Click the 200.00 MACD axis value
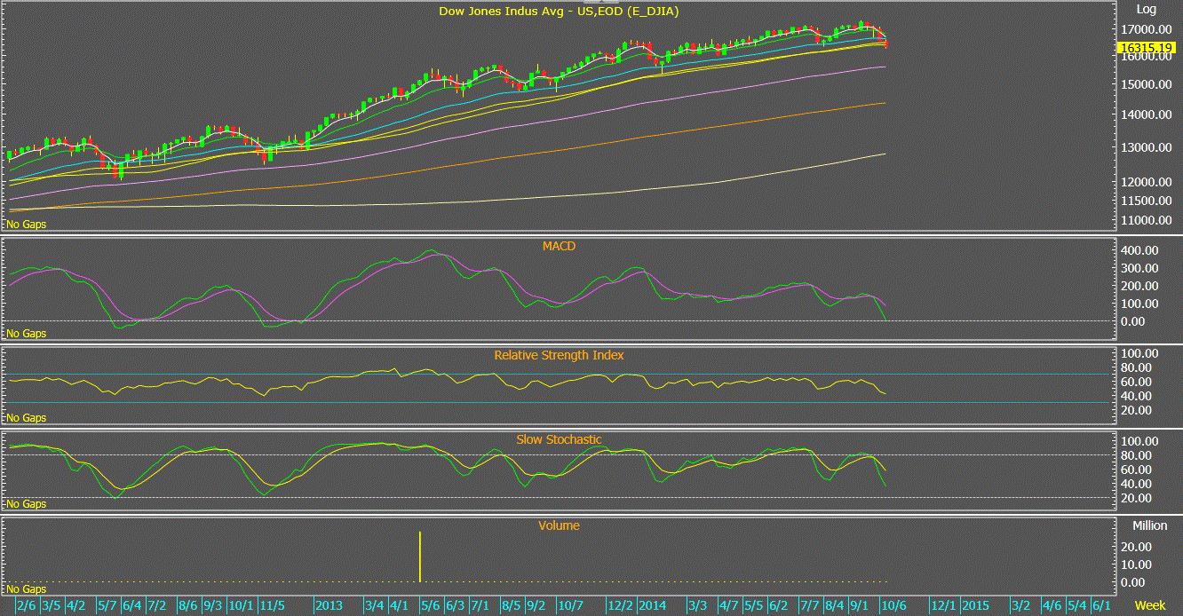1183x616 pixels. click(x=1139, y=286)
